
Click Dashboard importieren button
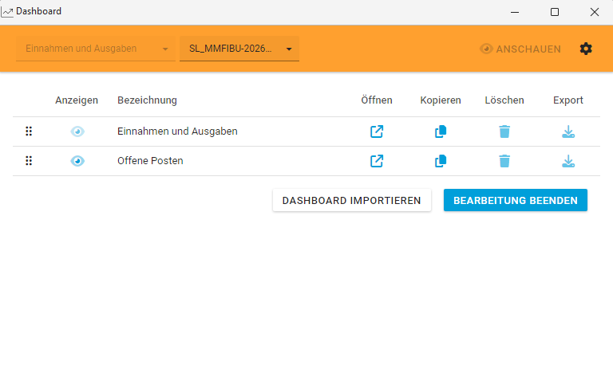click(x=351, y=200)
